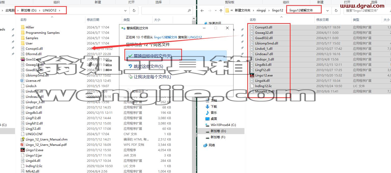The width and height of the screenshot is (391, 173).
Task: Click the Up arrow in the right window
Action: pos(221,10)
